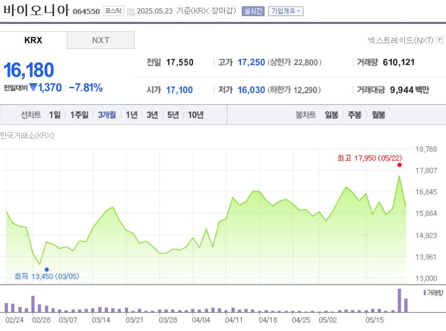Select the 3개월 line chart period
The width and height of the screenshot is (446, 331).
107,115
